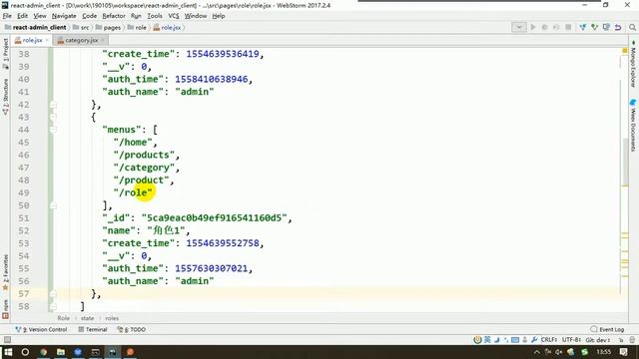
Task: Open the Version Control tool window
Action: pos(41,329)
